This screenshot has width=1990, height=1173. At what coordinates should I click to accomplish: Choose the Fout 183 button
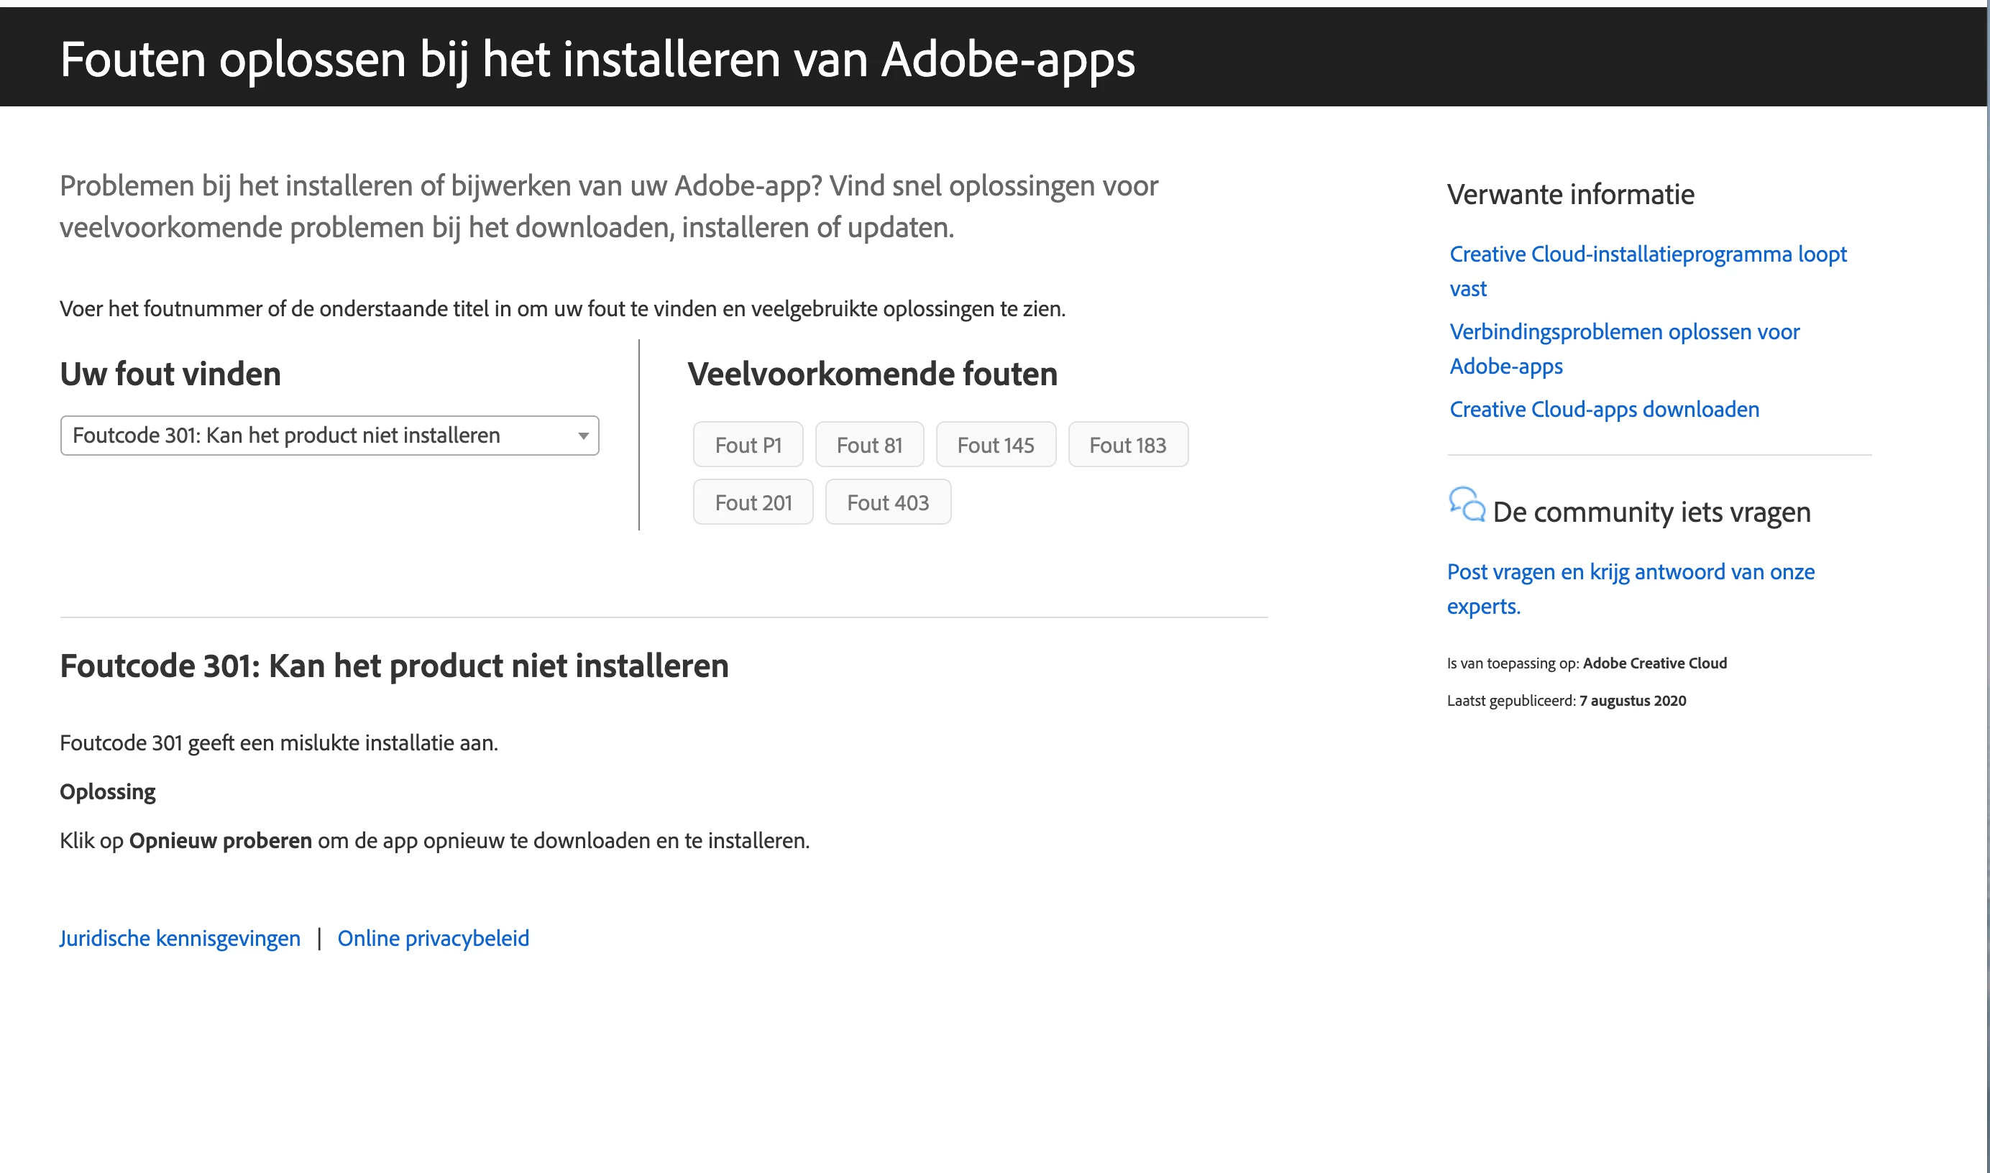click(1127, 445)
